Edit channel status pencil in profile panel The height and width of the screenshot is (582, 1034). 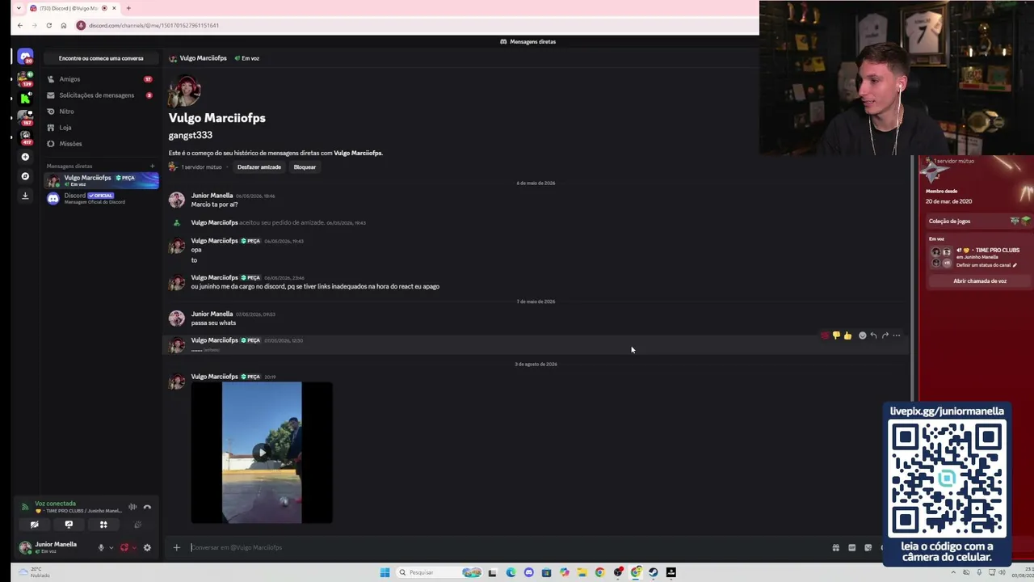coord(1015,265)
